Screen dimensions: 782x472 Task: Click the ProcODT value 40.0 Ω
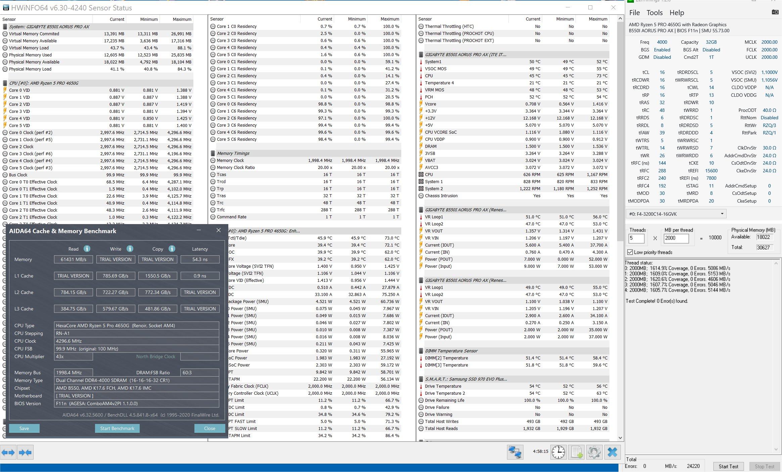[769, 110]
